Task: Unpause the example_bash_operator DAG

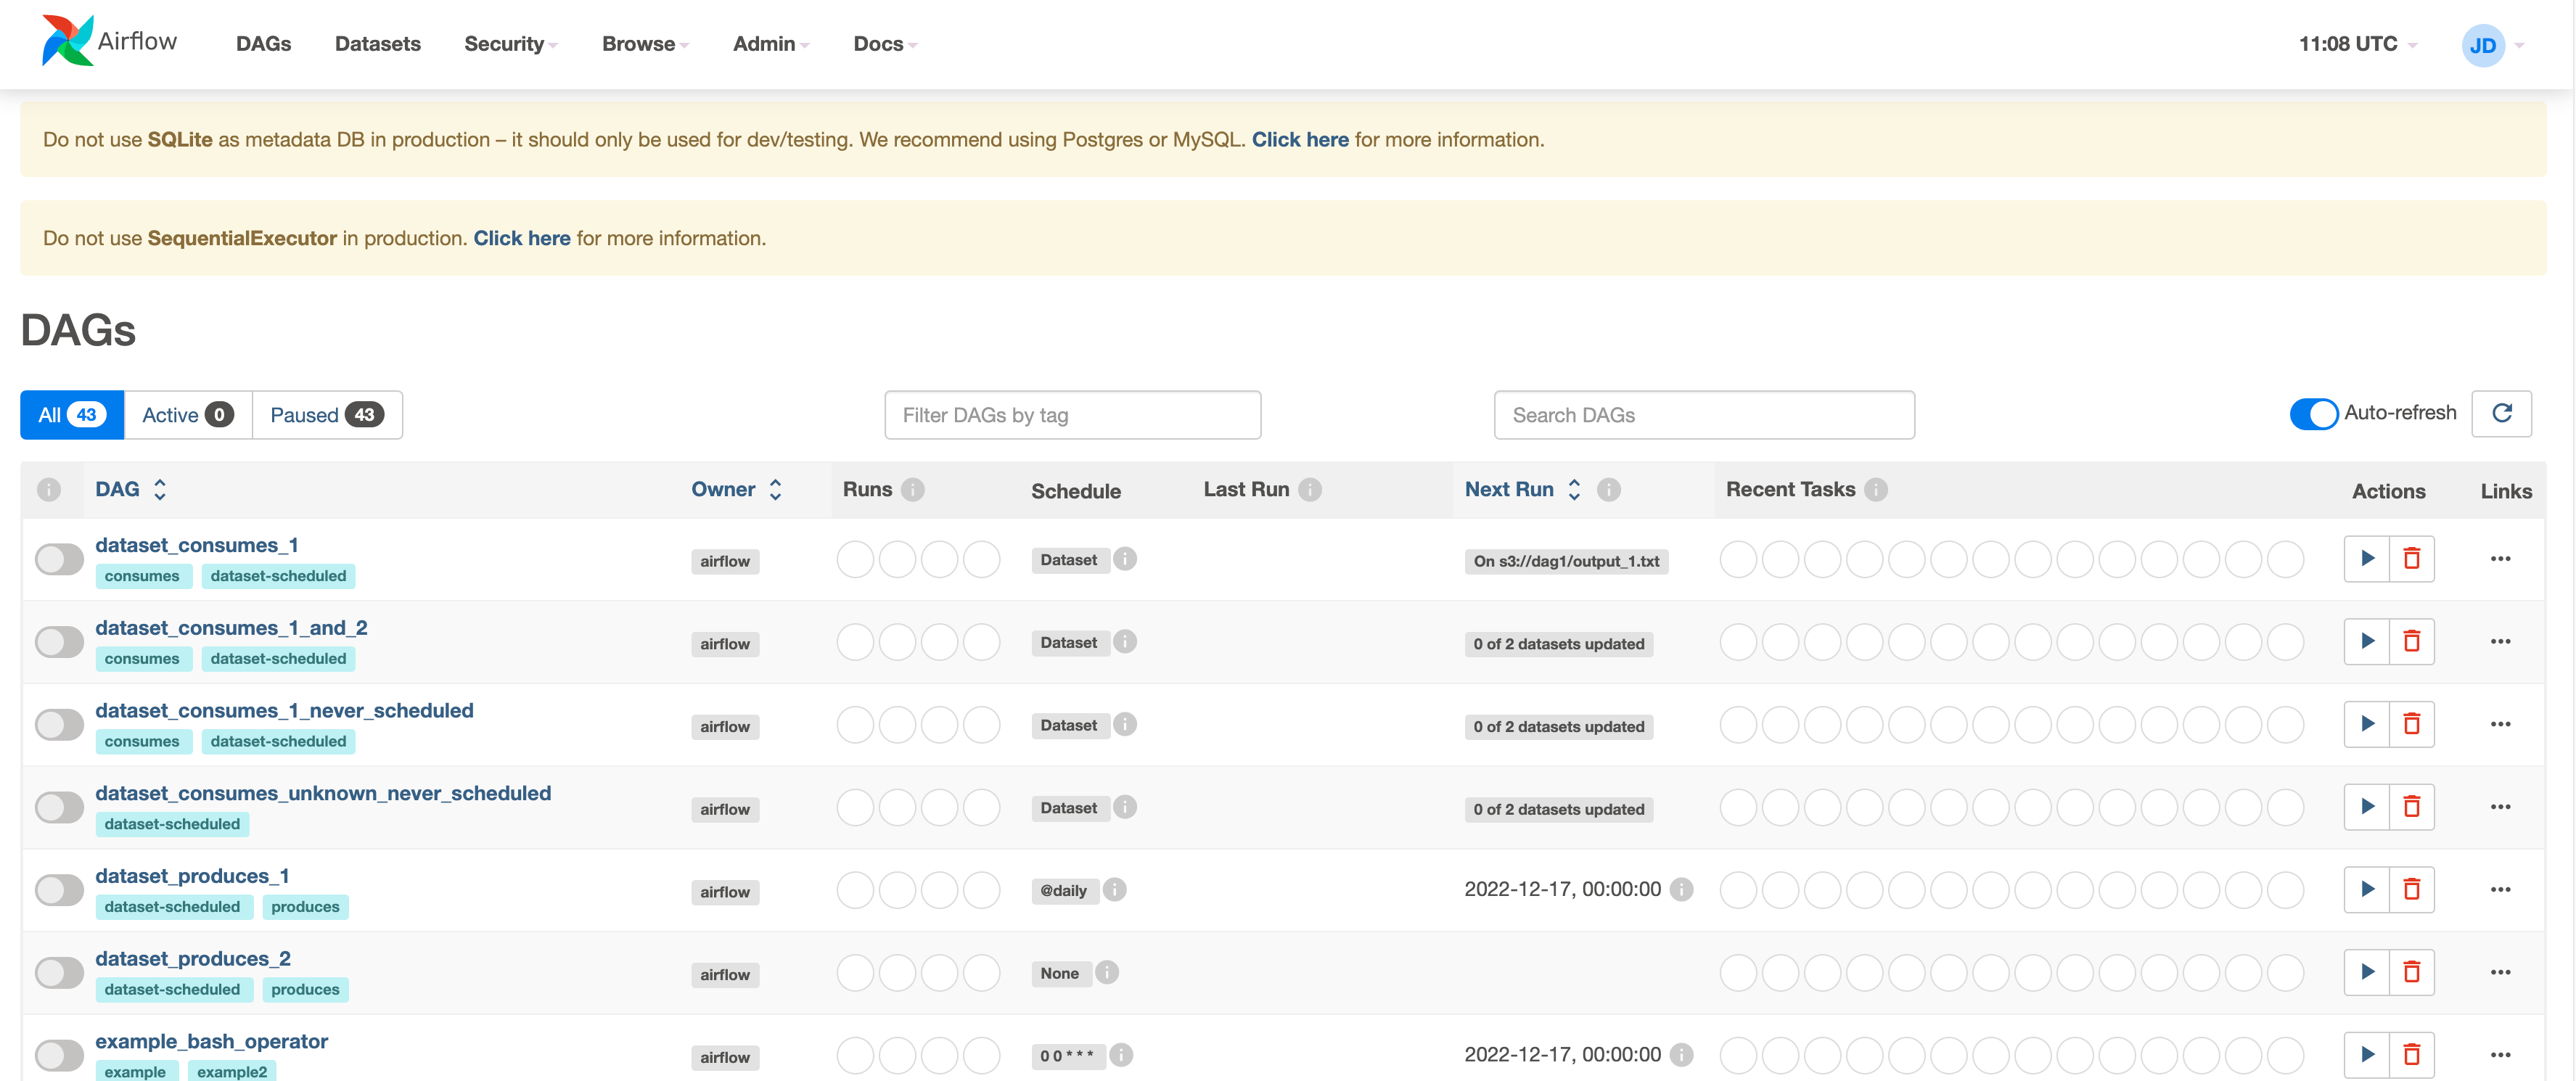Action: (x=59, y=1054)
